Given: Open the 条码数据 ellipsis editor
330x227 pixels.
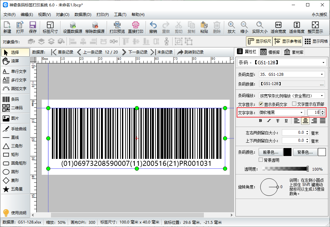Looking at the screenshot, I should coord(322,84).
